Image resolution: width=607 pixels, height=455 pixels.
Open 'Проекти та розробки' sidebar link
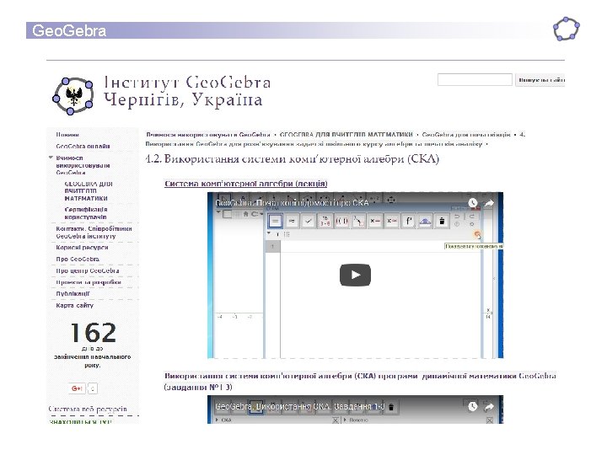[x=89, y=282]
